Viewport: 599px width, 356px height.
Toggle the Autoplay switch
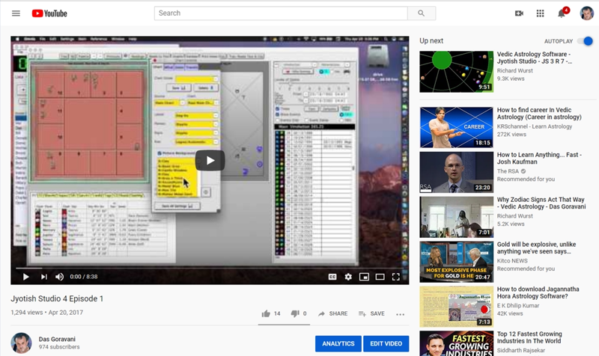[x=586, y=41]
